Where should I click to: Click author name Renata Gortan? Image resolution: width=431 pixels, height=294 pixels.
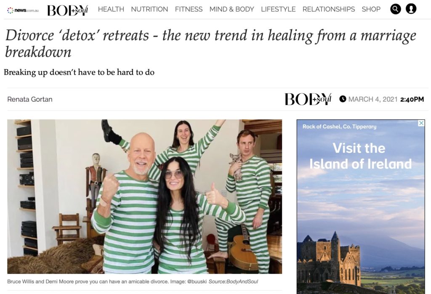[30, 99]
